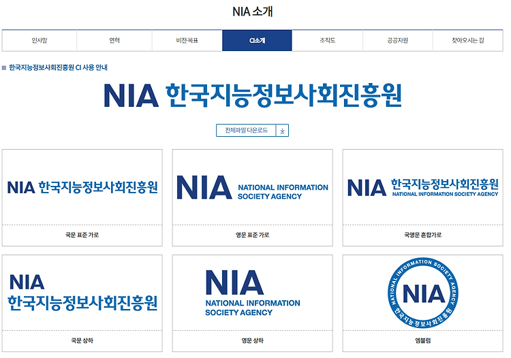Select the 영문 상하 logo thumbnail
Screen dimensions: 511x358
click(252, 293)
